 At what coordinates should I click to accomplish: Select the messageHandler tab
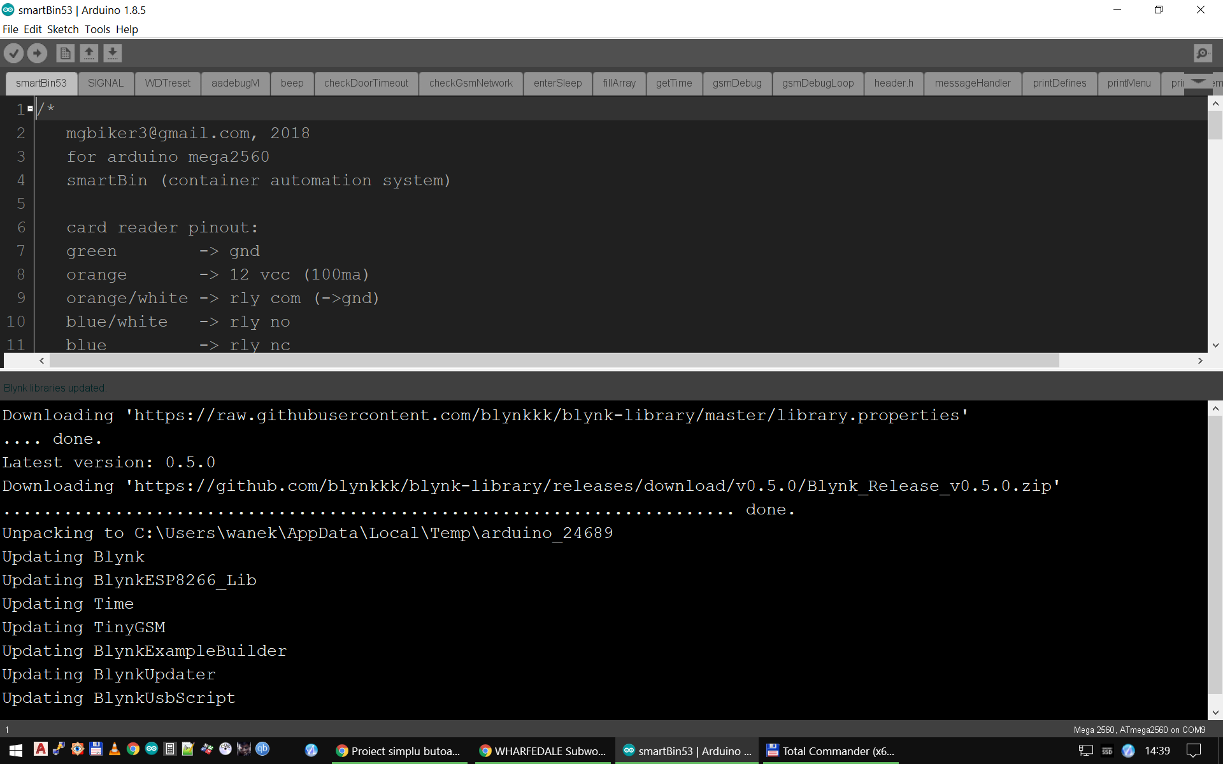click(x=972, y=83)
